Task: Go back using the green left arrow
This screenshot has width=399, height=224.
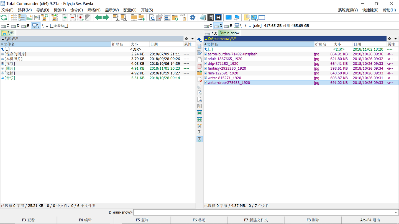Action: (x=98, y=18)
